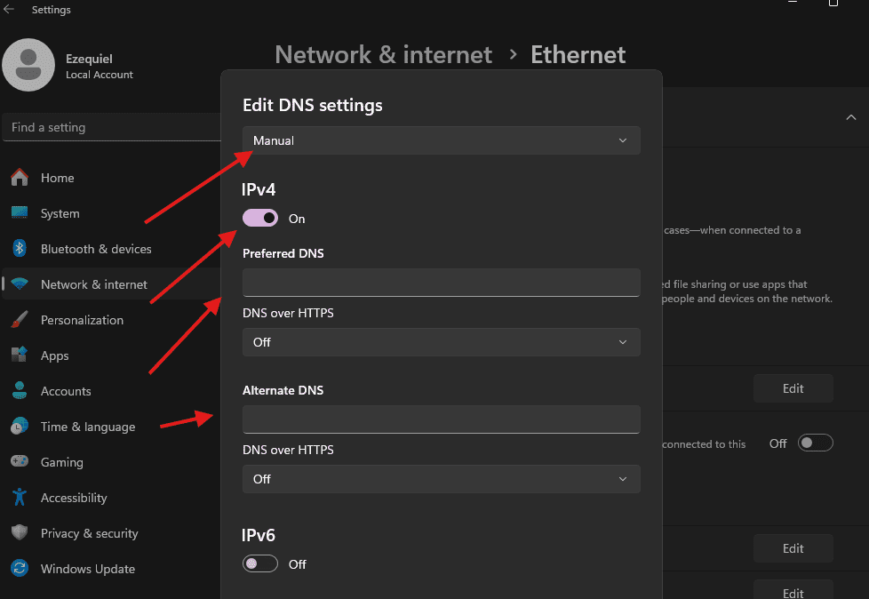Toggle the Off switch beside Edit buttons

point(815,443)
